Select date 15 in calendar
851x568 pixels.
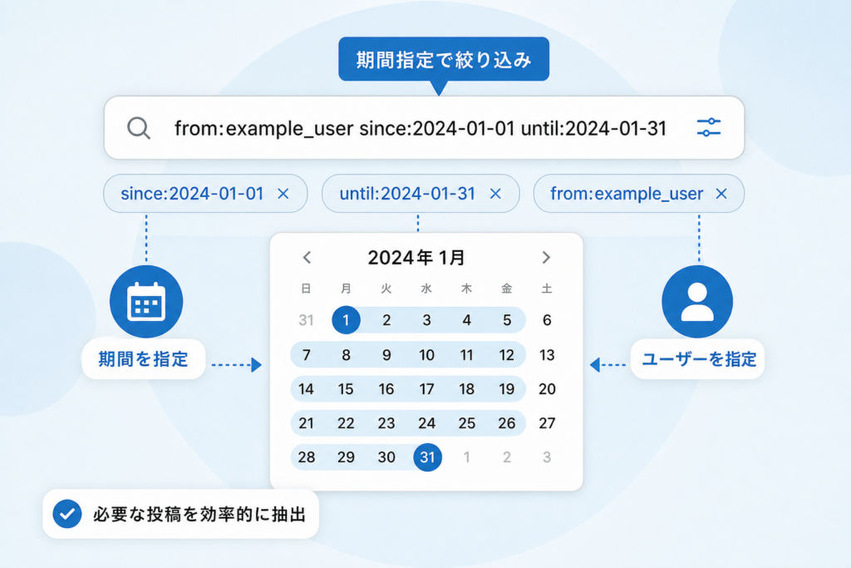347,389
